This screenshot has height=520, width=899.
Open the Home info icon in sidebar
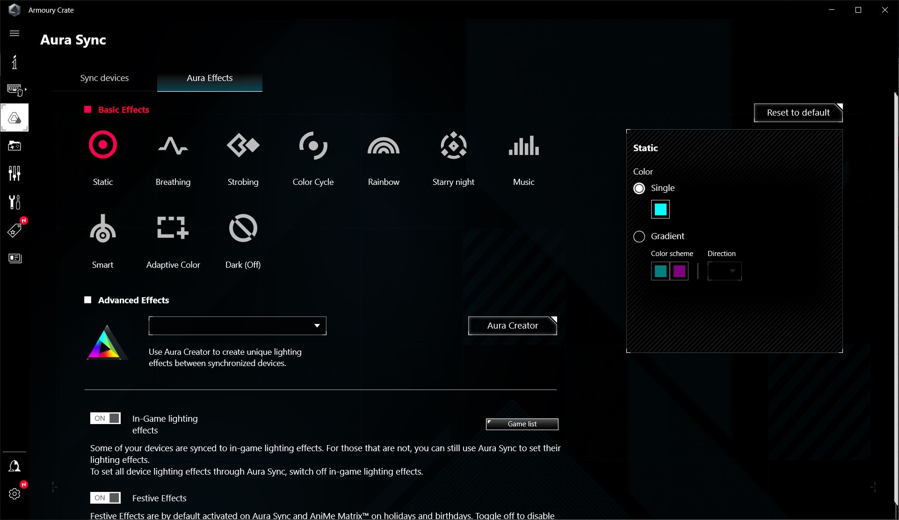[14, 62]
